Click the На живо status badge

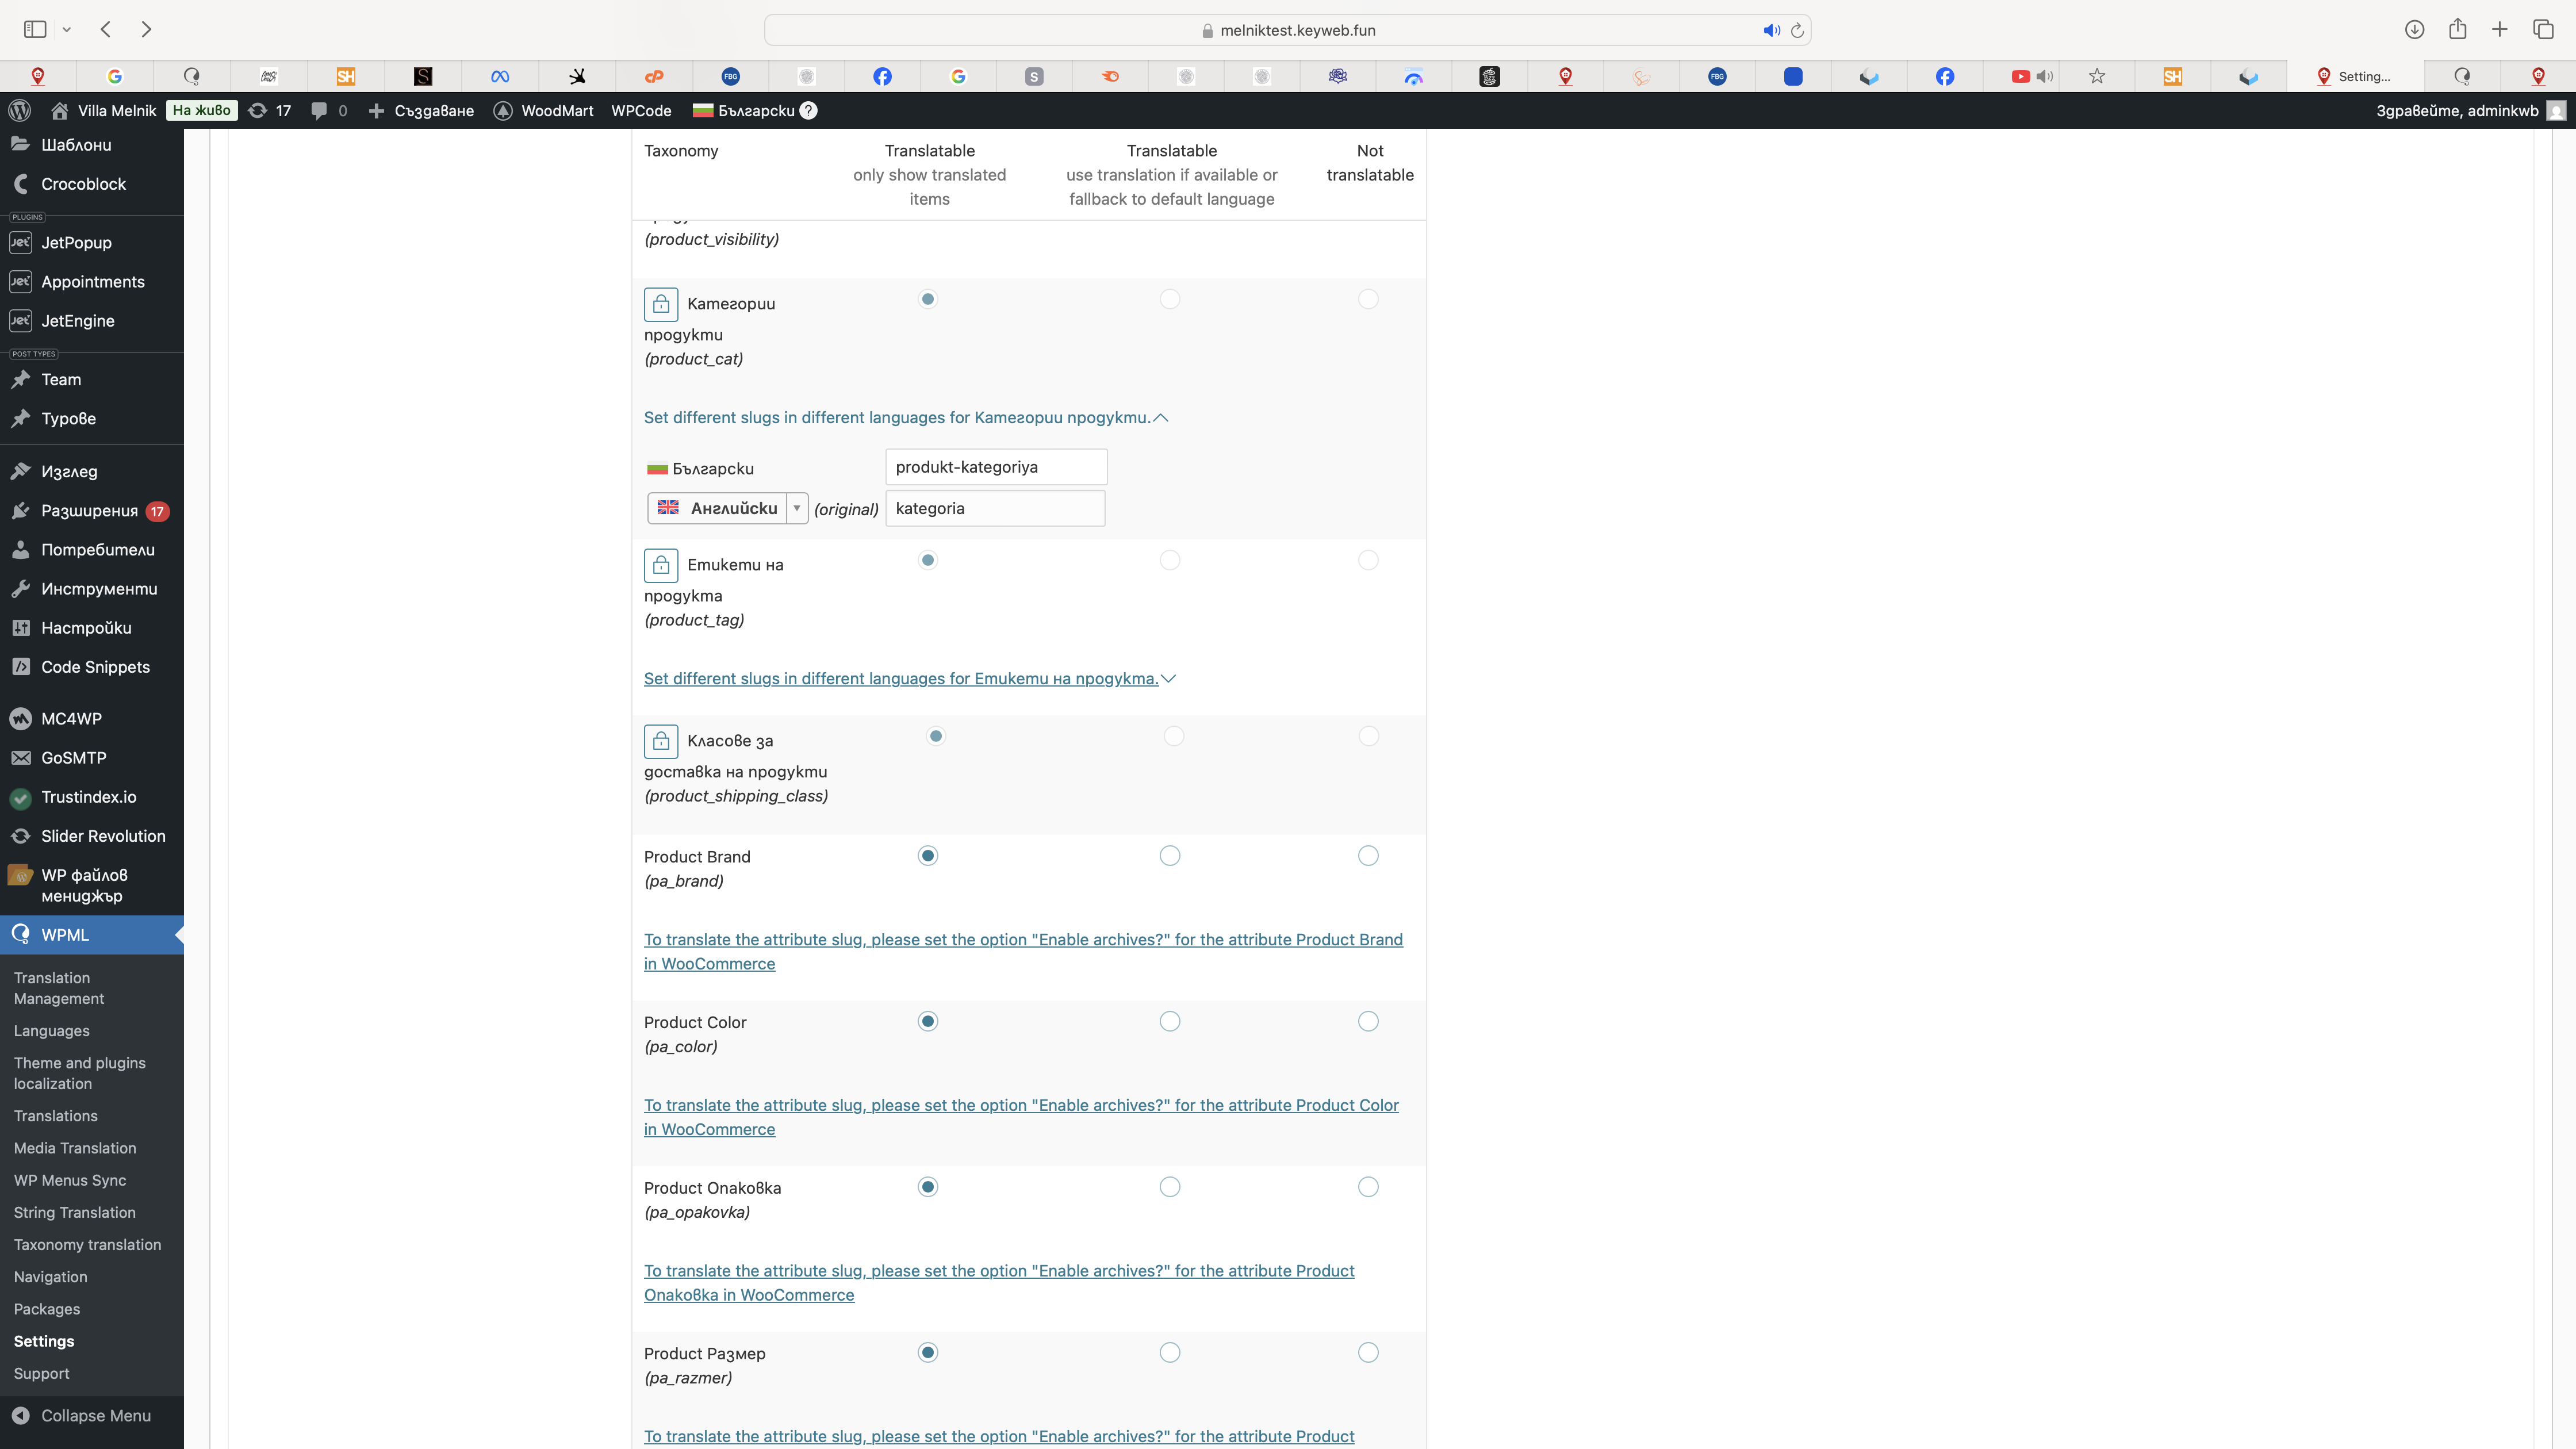point(201,110)
